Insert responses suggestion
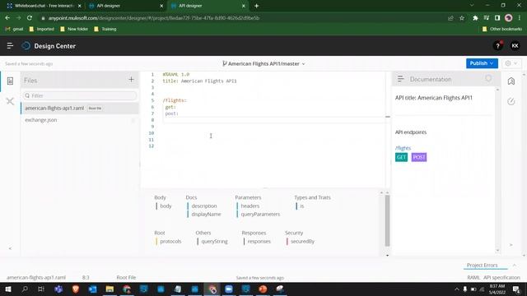Screen dimensions: 527x296 259,241
